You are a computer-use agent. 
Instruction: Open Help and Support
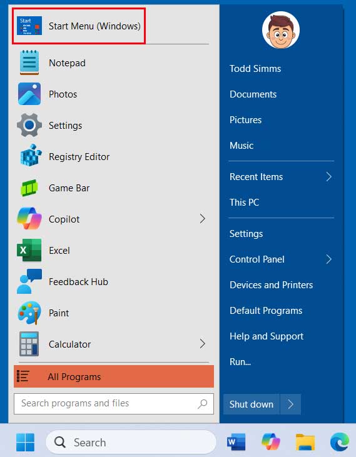click(267, 336)
